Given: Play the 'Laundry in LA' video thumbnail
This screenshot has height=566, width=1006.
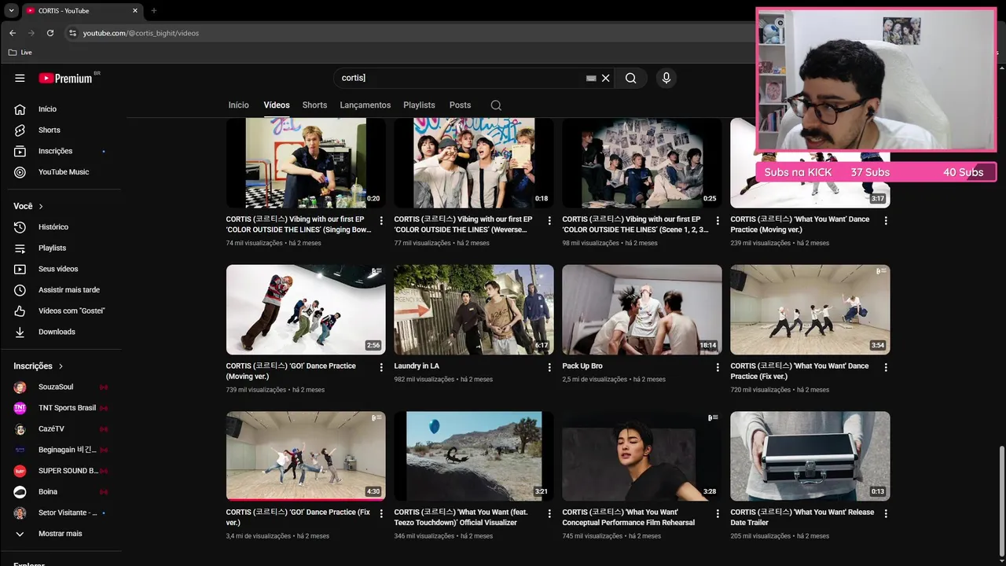Looking at the screenshot, I should click(x=474, y=310).
